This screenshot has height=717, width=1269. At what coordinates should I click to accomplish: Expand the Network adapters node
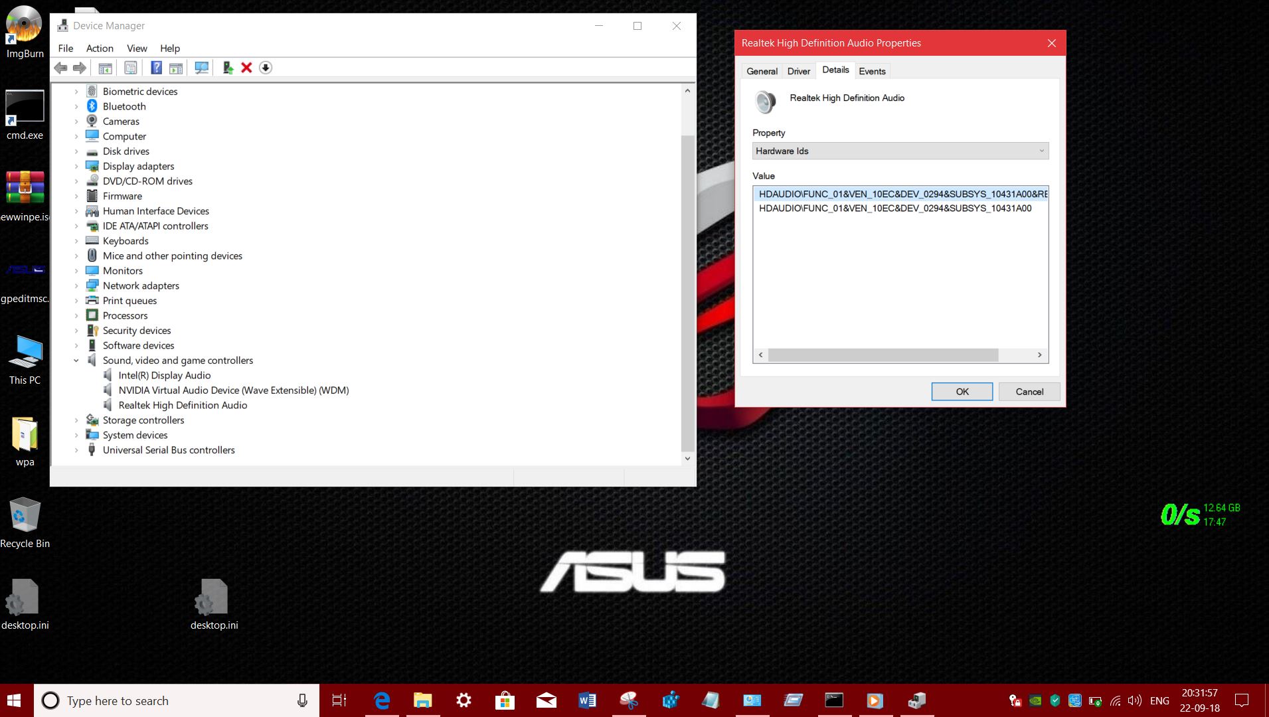pos(76,286)
